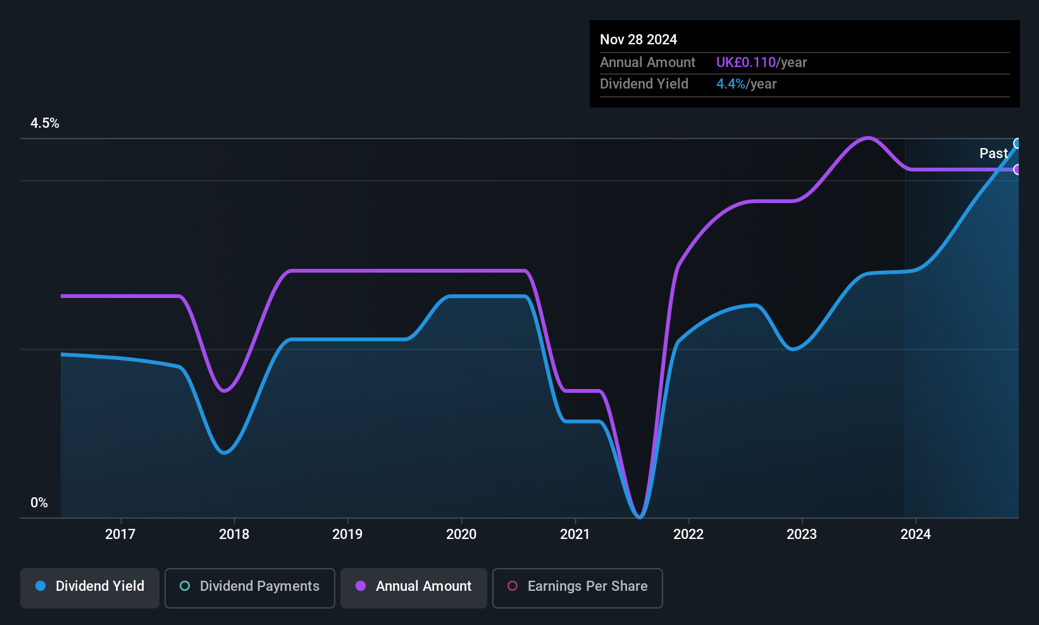
Task: Select the blue dividend yield endpoint marker
Action: pos(1017,144)
